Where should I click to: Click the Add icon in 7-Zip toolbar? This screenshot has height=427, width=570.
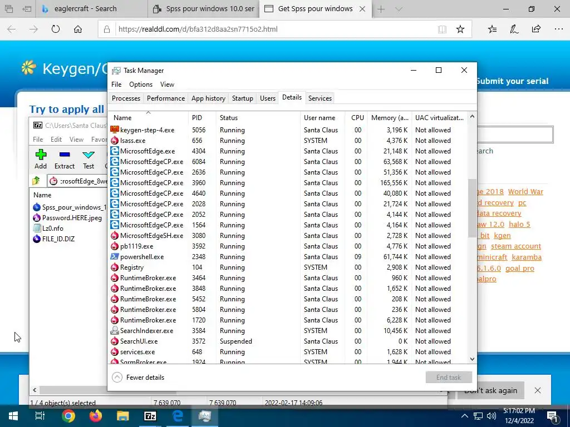41,155
